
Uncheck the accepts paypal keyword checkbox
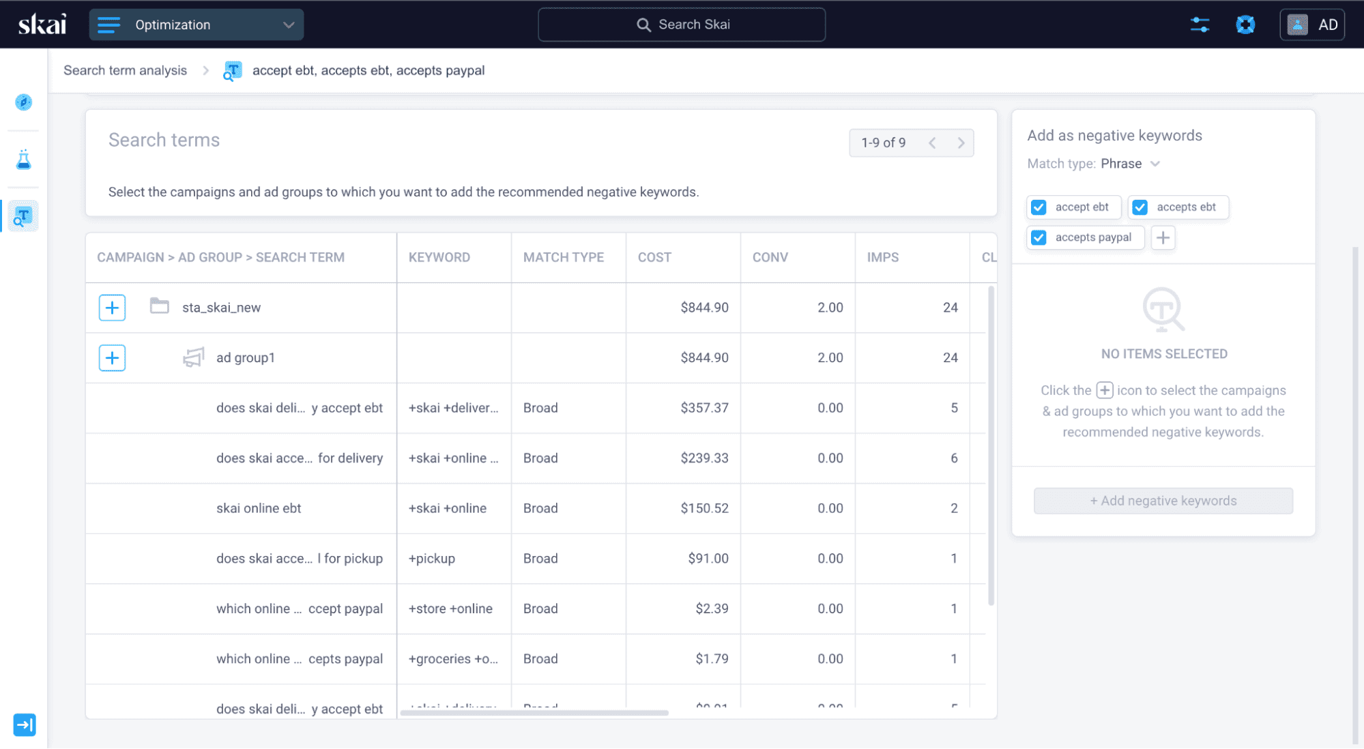click(1039, 237)
